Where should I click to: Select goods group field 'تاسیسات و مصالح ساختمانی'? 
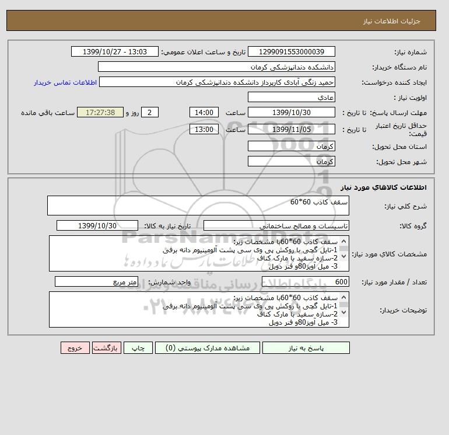(276, 225)
